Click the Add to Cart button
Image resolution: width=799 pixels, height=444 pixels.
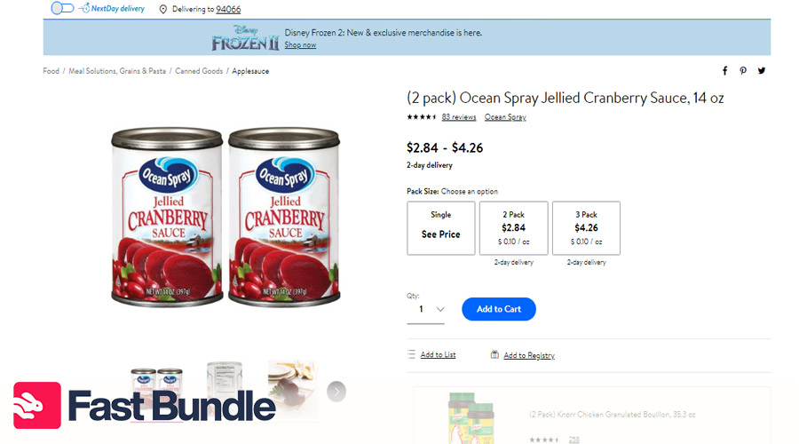(499, 309)
